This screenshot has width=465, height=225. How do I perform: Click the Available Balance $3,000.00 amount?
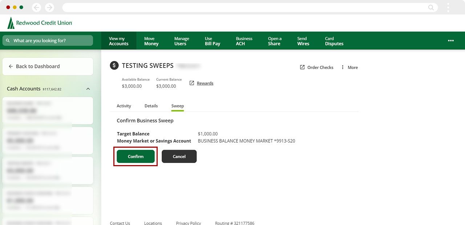coord(132,86)
